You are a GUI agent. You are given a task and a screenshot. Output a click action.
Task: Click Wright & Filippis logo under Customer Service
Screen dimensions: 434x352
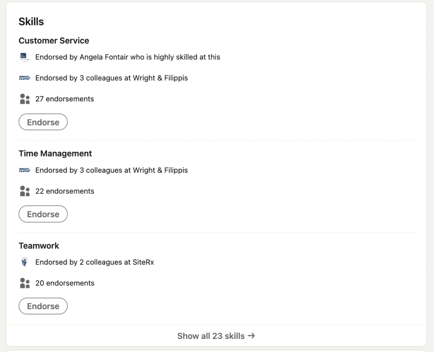pos(25,78)
